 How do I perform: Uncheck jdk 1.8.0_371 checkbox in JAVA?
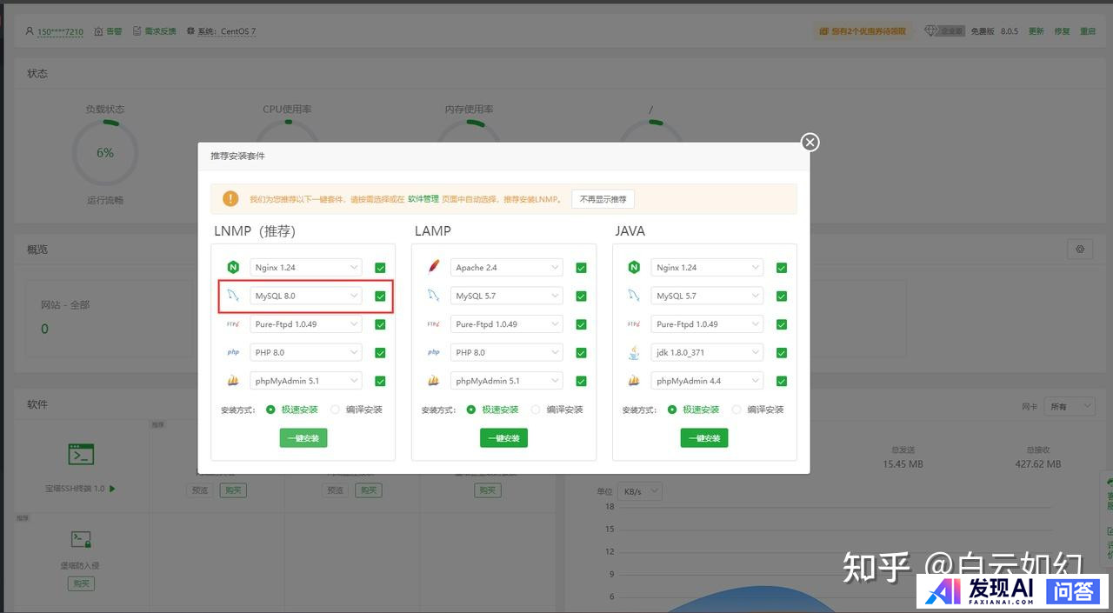[x=782, y=353]
